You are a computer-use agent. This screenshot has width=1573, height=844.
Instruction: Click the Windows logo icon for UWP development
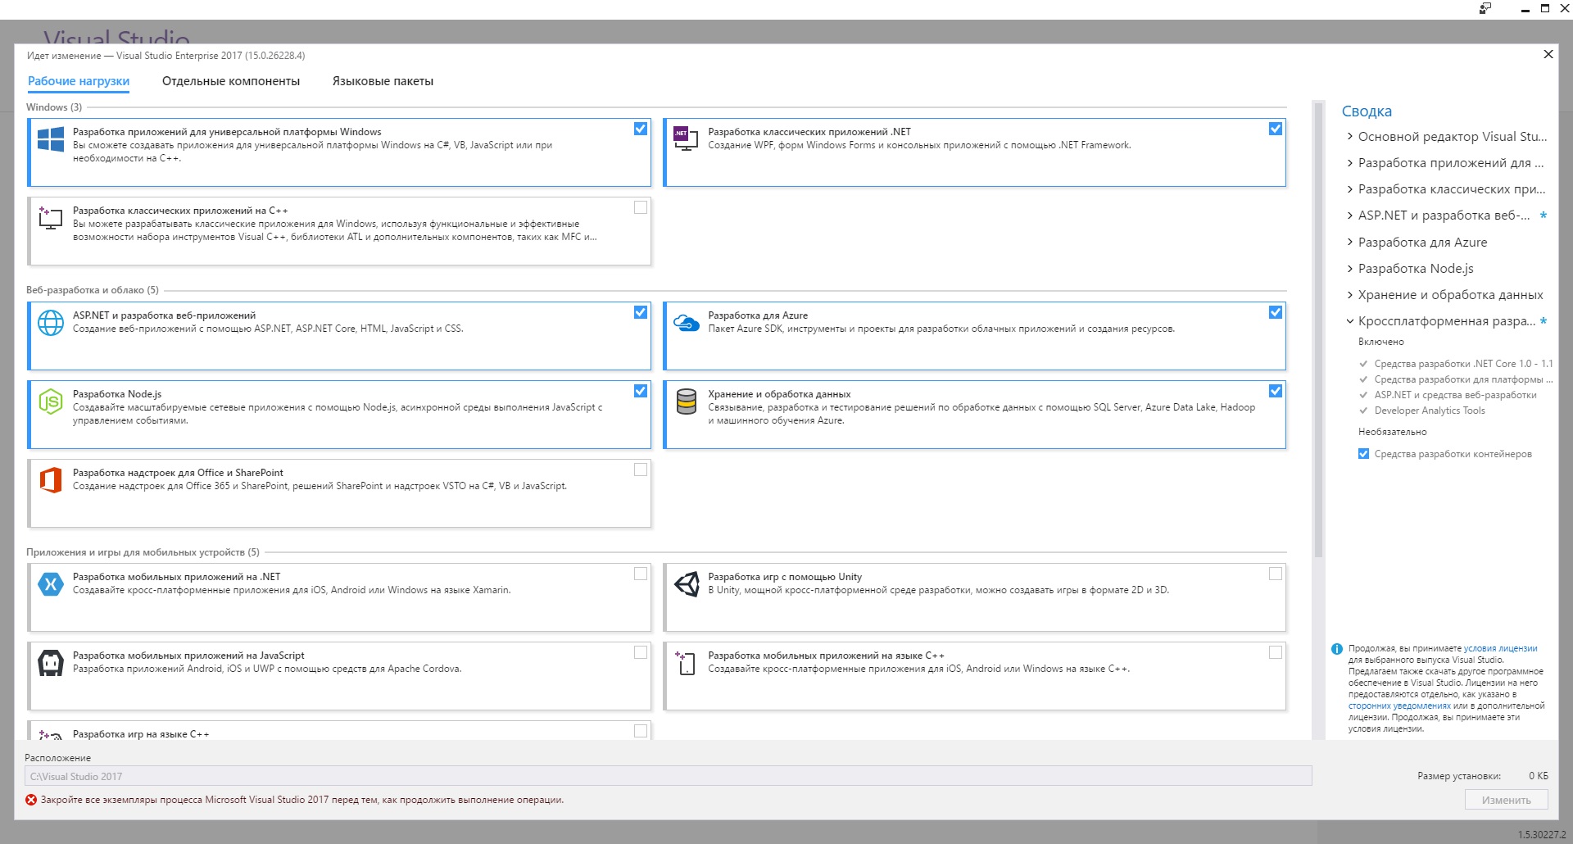point(51,139)
